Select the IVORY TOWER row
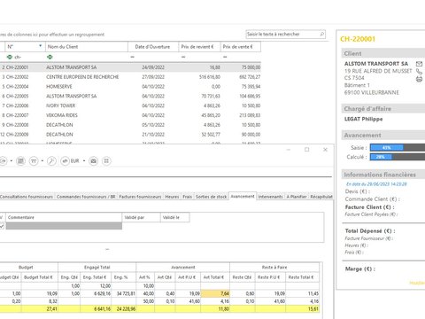 (130, 105)
